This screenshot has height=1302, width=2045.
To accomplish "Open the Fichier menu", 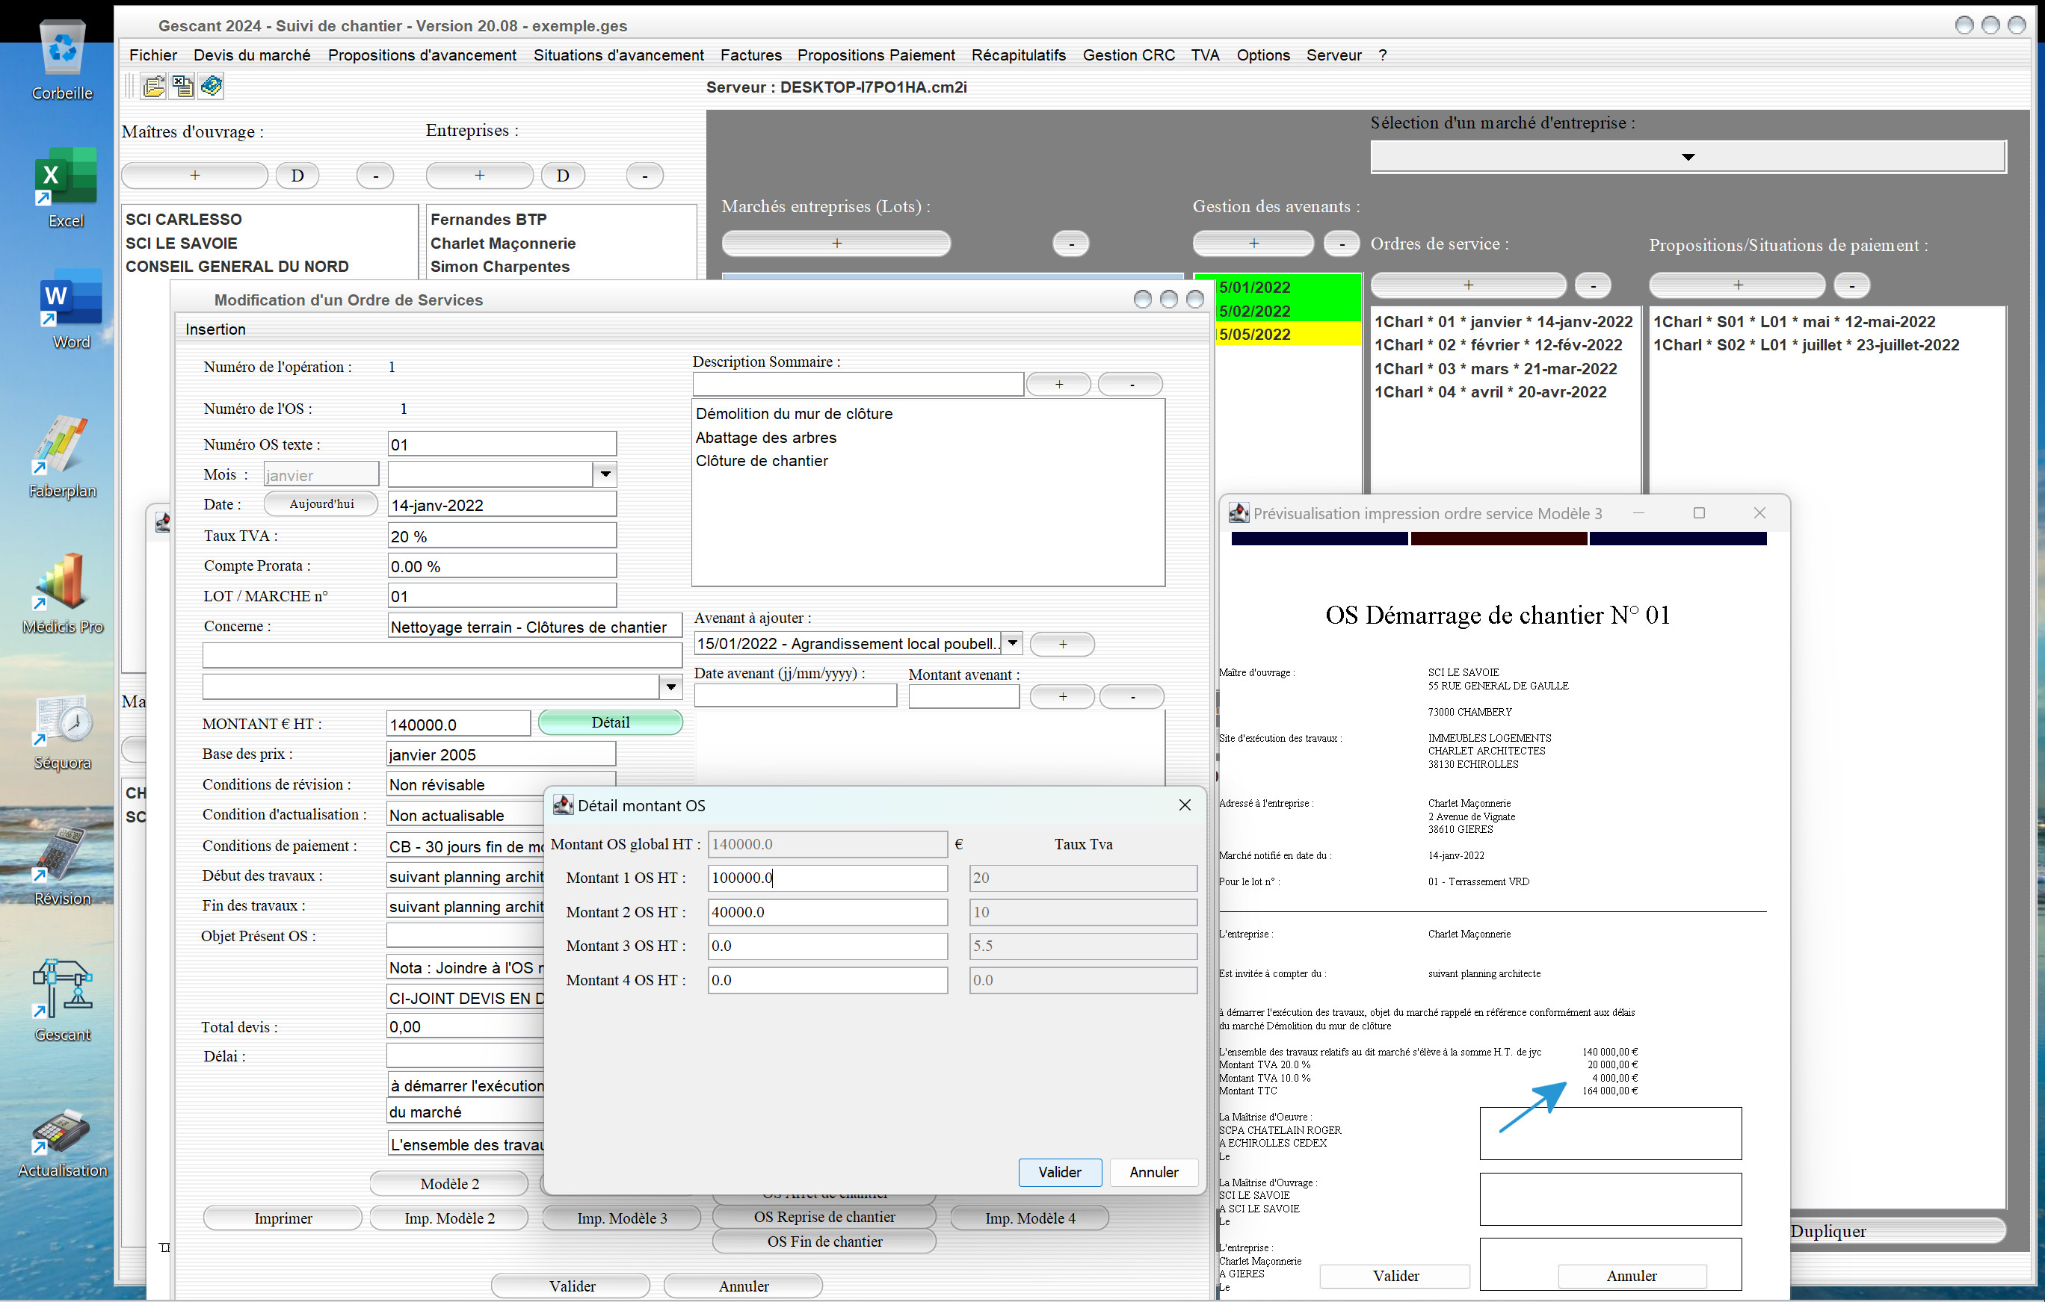I will tap(153, 55).
